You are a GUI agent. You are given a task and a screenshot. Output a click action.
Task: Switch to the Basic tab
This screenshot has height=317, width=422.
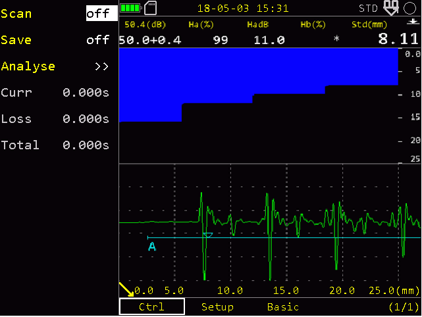point(283,306)
